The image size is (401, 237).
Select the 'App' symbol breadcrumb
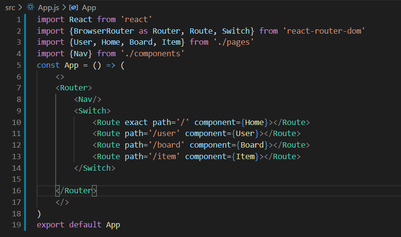click(89, 8)
